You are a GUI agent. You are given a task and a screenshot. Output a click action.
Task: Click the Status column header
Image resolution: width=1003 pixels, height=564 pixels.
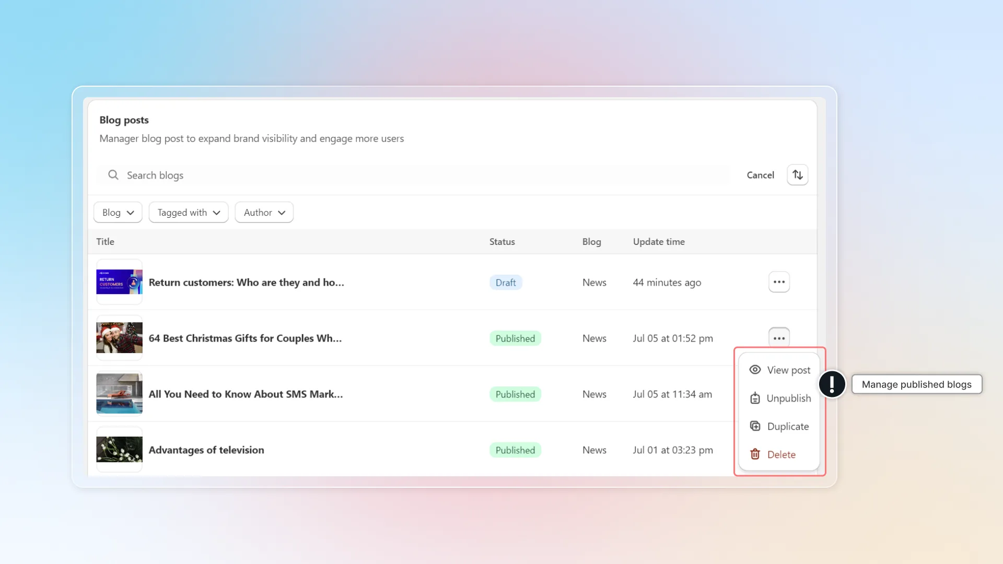[502, 242]
